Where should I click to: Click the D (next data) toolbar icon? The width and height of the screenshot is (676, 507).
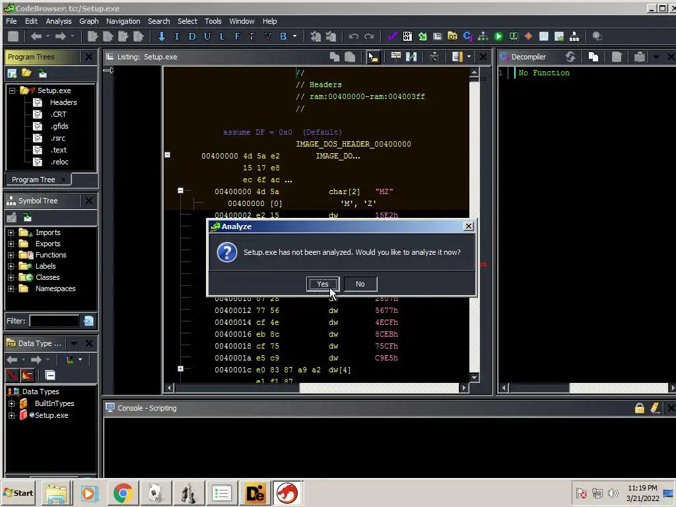coord(192,36)
